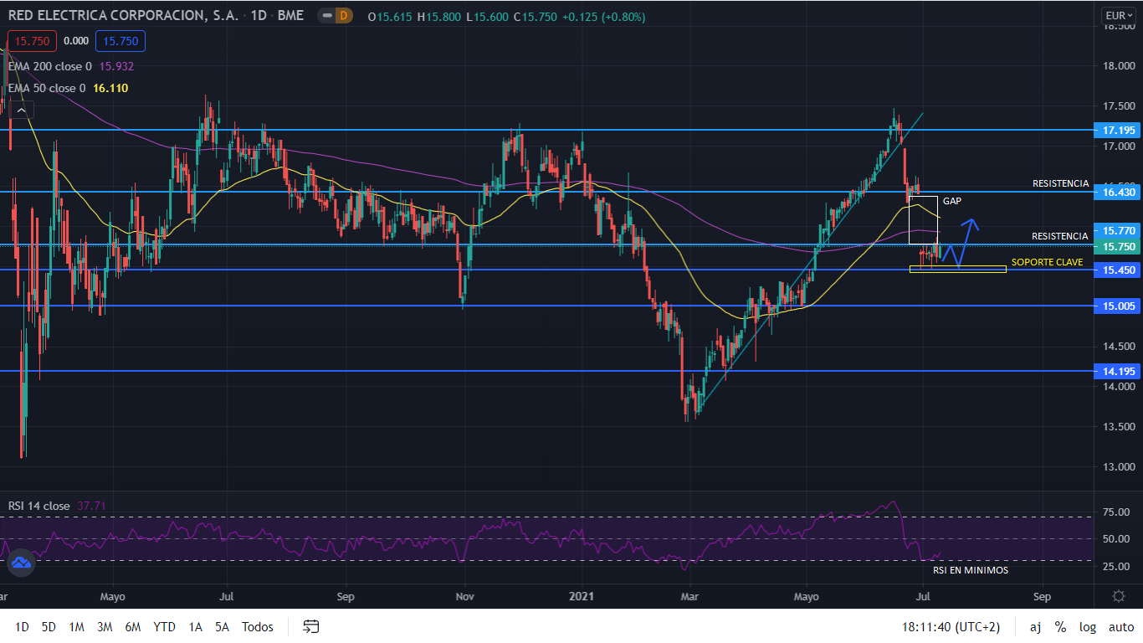Open chart settings gear icon
The height and width of the screenshot is (643, 1143).
1119,596
